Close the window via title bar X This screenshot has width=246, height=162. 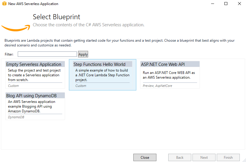pyautogui.click(x=239, y=4)
